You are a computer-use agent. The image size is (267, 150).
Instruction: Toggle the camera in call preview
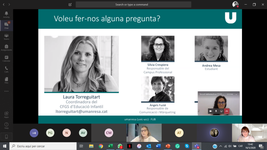pyautogui.click(x=211, y=111)
